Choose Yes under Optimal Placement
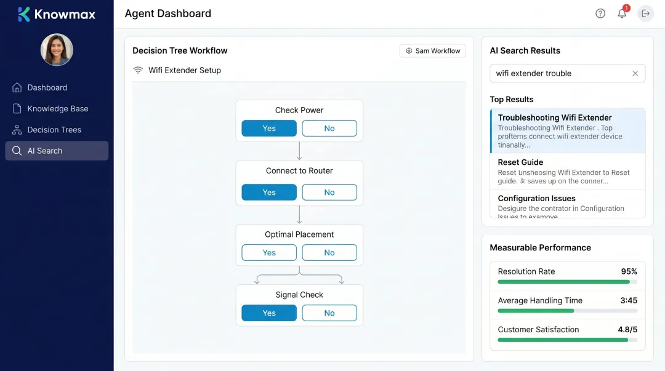Viewport: 665px width, 371px height. [x=269, y=252]
